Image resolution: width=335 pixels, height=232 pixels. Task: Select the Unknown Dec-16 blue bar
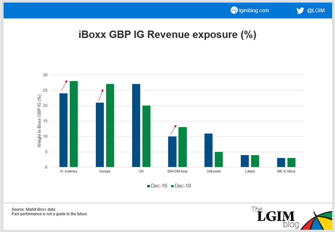(209, 150)
